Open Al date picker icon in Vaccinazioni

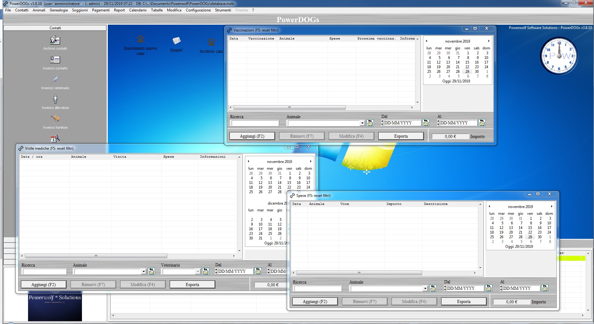[482, 123]
